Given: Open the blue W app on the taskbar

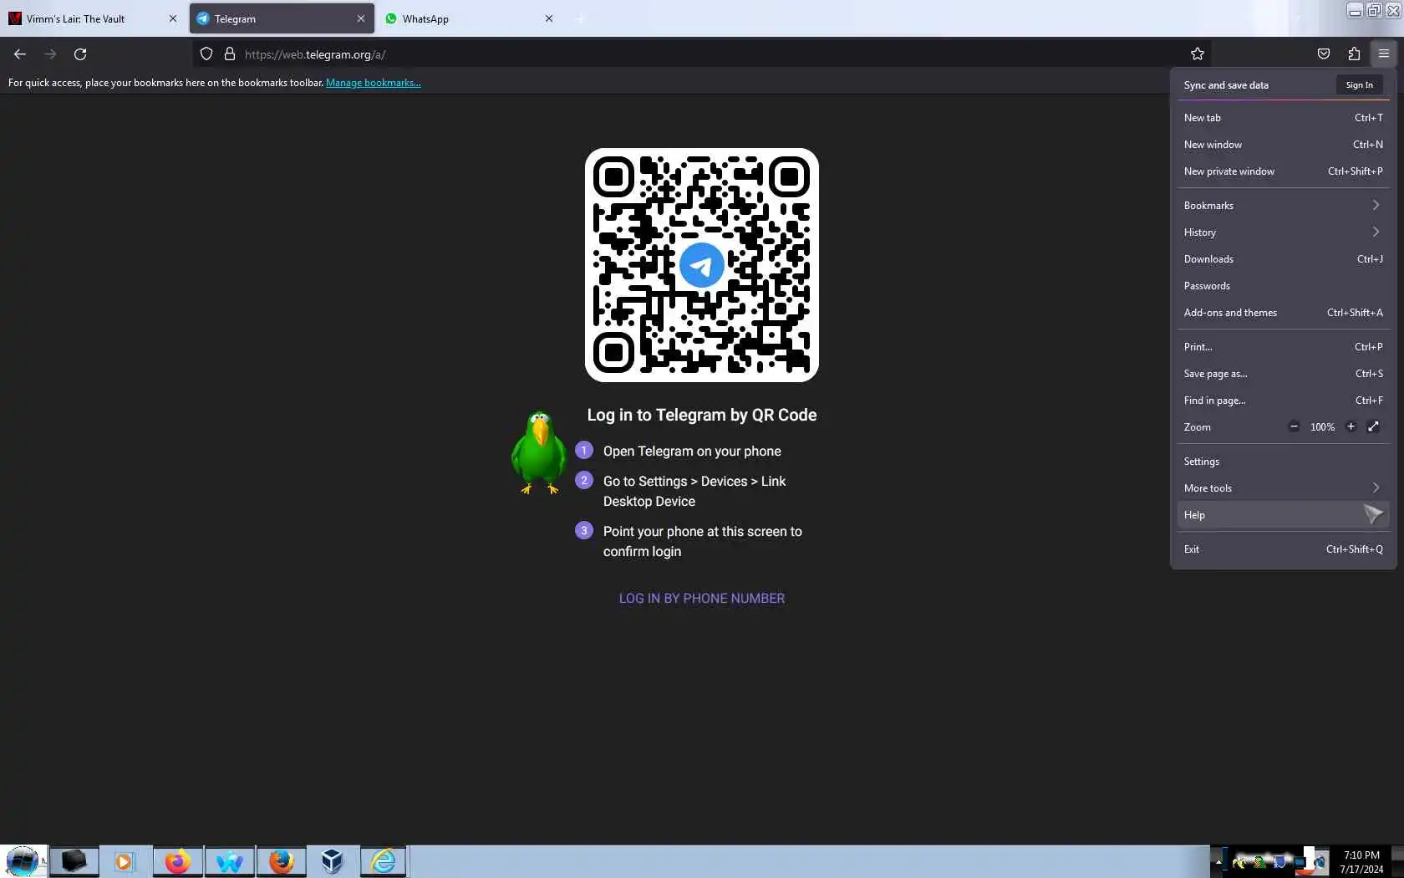Looking at the screenshot, I should (x=229, y=861).
